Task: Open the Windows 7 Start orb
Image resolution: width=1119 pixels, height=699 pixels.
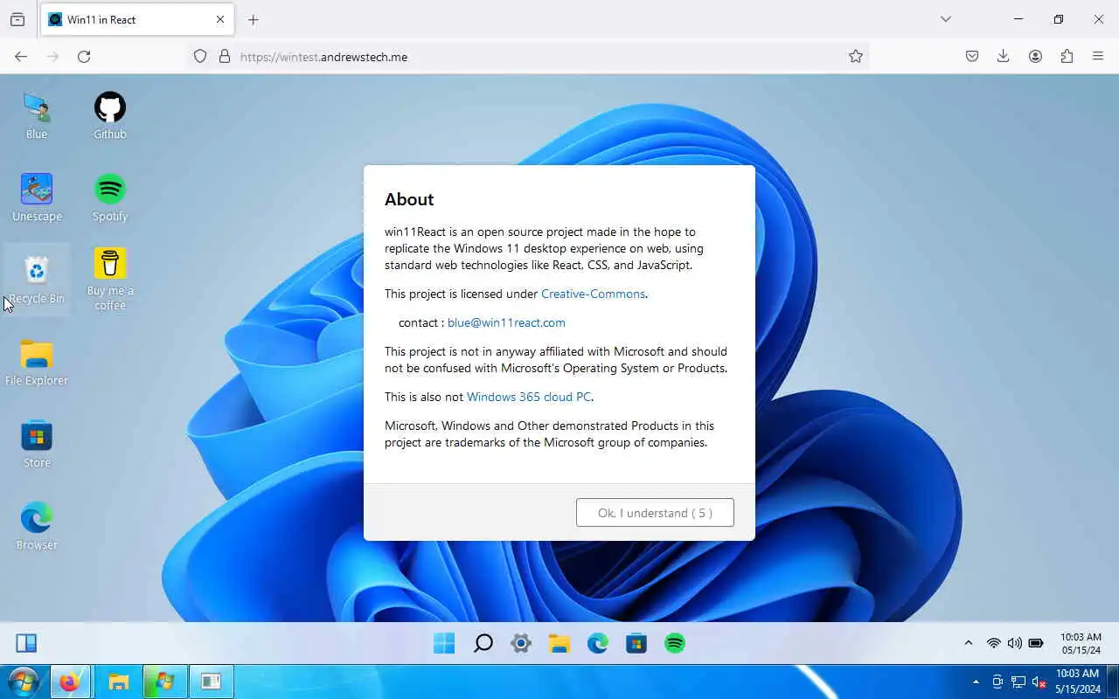Action: pos(23,682)
